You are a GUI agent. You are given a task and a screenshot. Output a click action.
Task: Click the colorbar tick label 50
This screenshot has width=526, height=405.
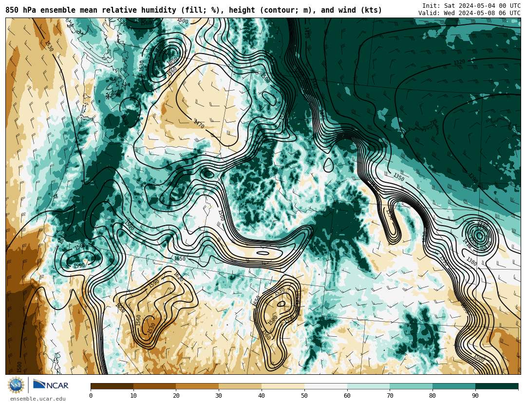pyautogui.click(x=304, y=396)
